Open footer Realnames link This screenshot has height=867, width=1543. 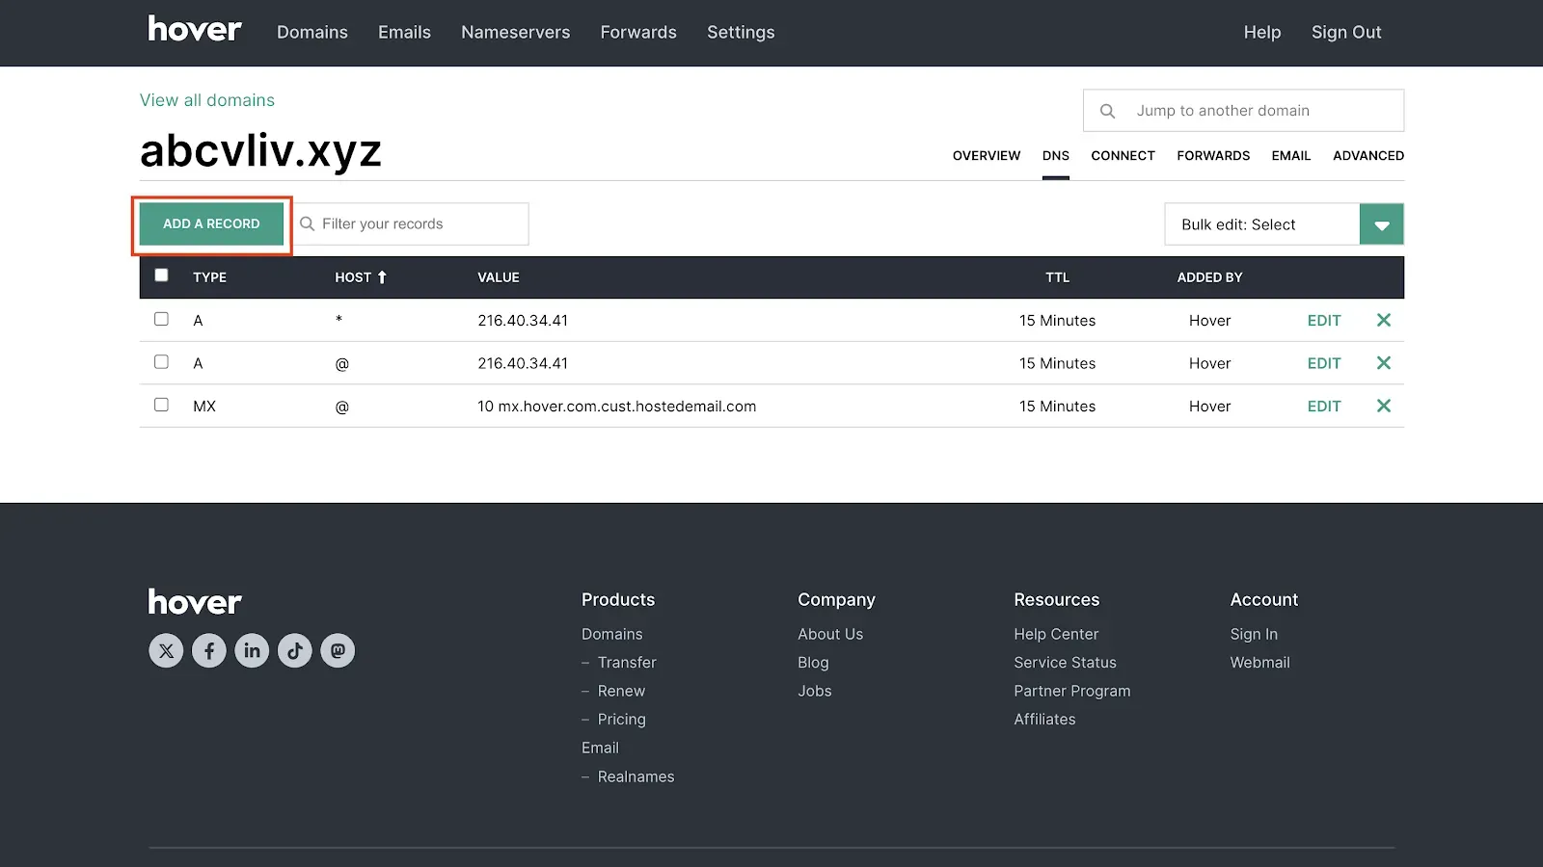point(636,776)
